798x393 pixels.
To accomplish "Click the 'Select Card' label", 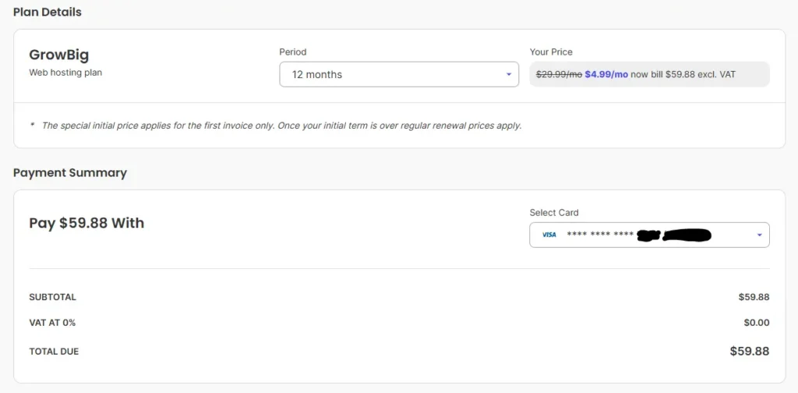I will click(554, 213).
